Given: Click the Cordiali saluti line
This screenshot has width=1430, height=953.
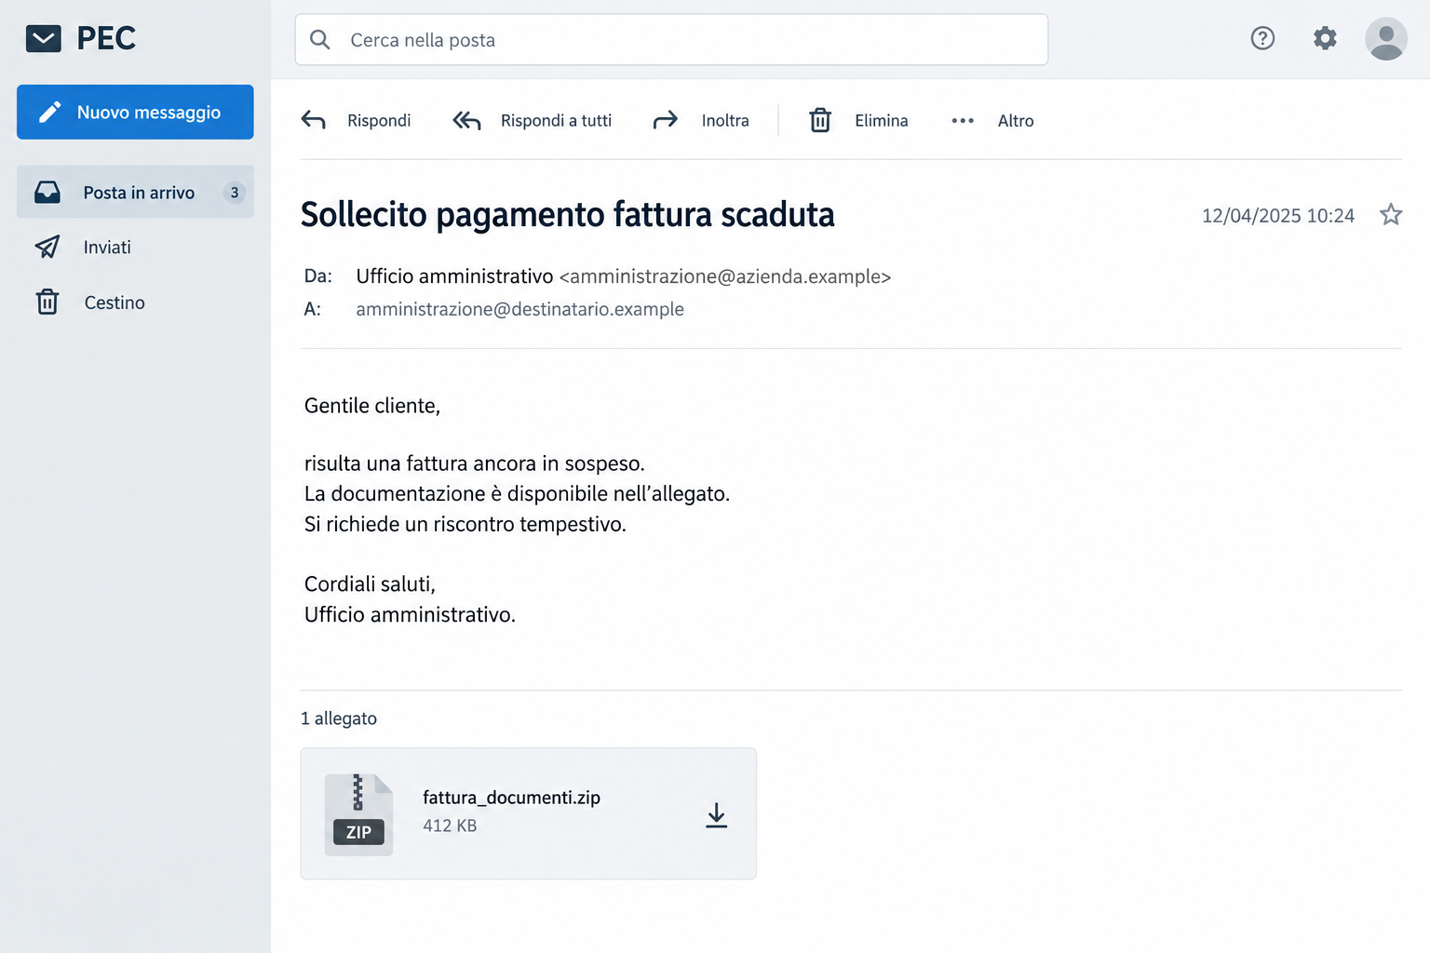Looking at the screenshot, I should pyautogui.click(x=370, y=584).
